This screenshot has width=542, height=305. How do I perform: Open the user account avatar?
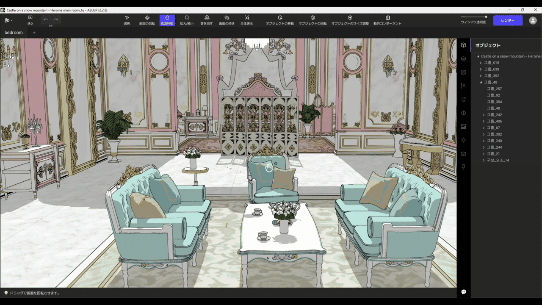point(533,20)
